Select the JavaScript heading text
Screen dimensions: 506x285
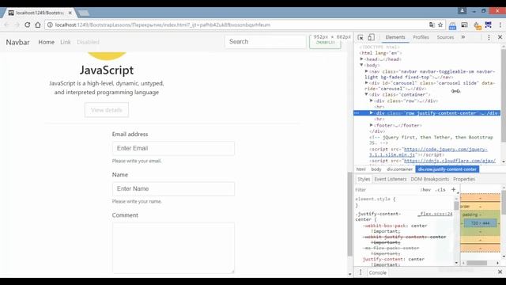(x=107, y=70)
